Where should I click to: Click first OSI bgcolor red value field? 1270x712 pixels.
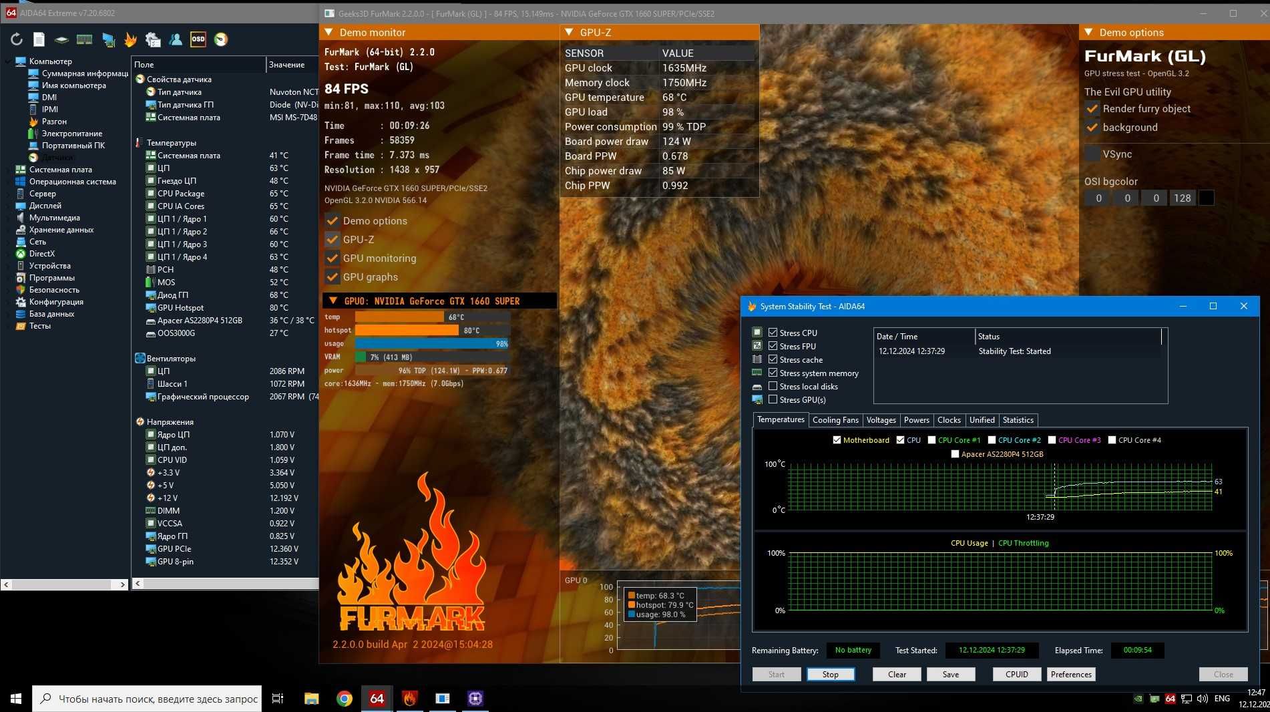click(1098, 198)
